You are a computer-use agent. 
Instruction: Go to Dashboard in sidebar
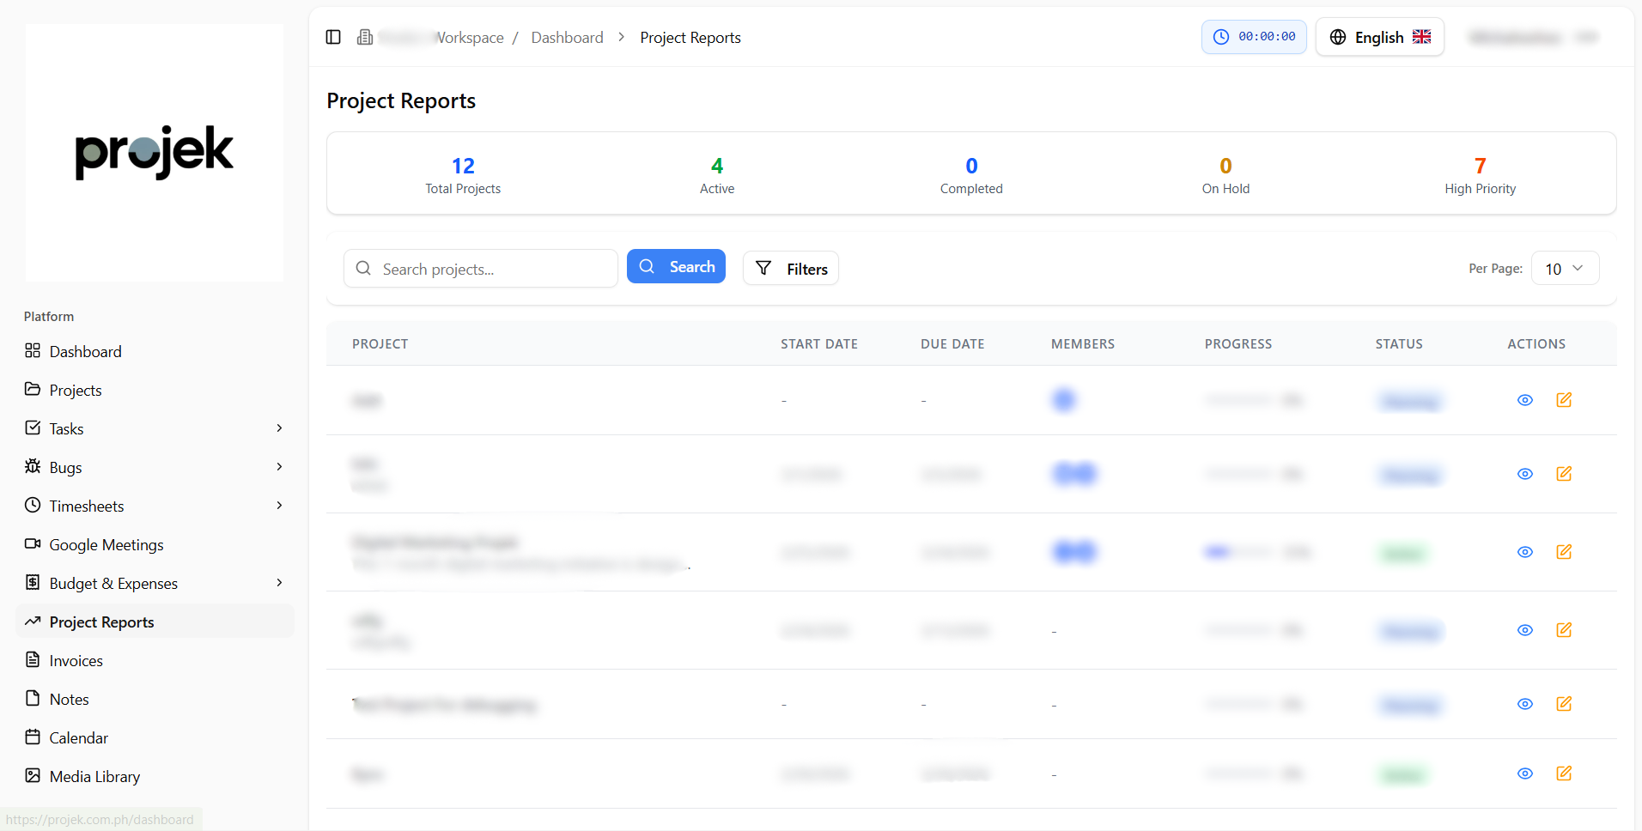click(85, 351)
